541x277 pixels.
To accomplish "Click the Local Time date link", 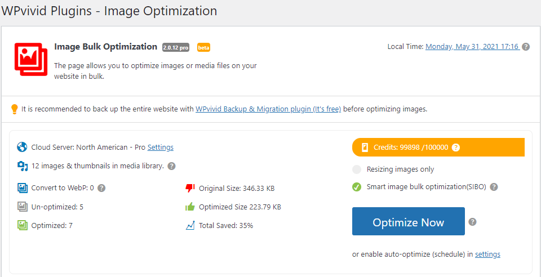I will 473,47.
